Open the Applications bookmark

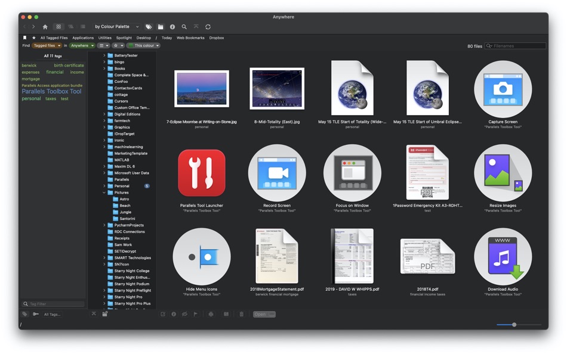[83, 38]
